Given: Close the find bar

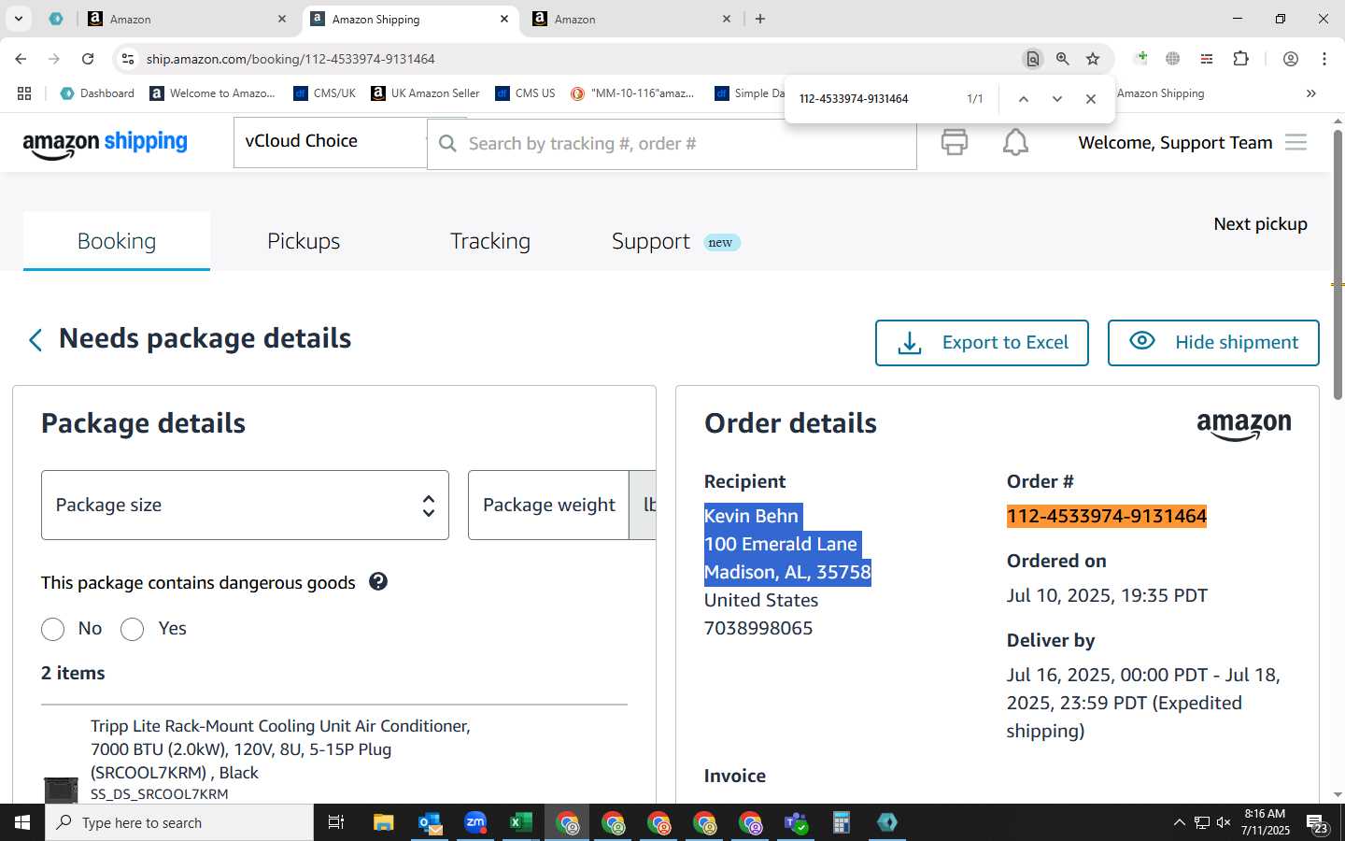Looking at the screenshot, I should (x=1091, y=99).
